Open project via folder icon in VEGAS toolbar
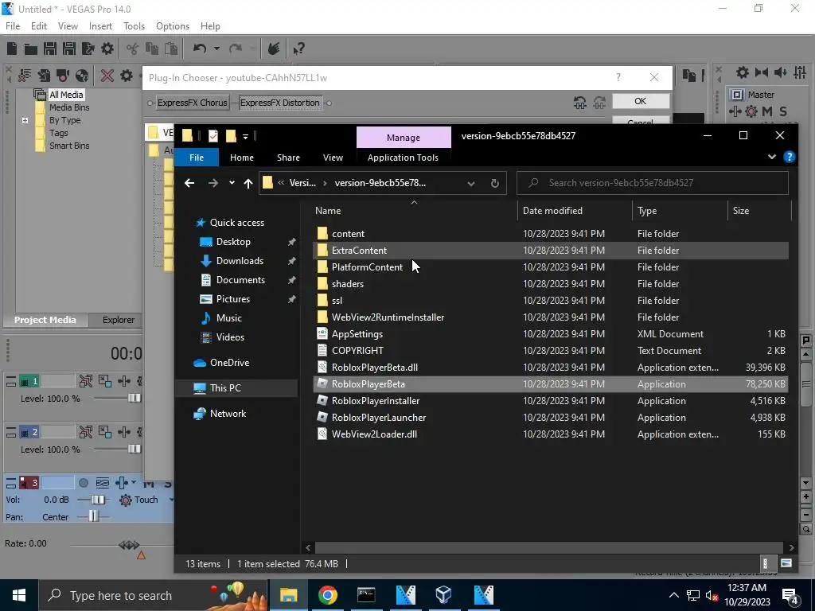This screenshot has height=611, width=815. coord(31,49)
